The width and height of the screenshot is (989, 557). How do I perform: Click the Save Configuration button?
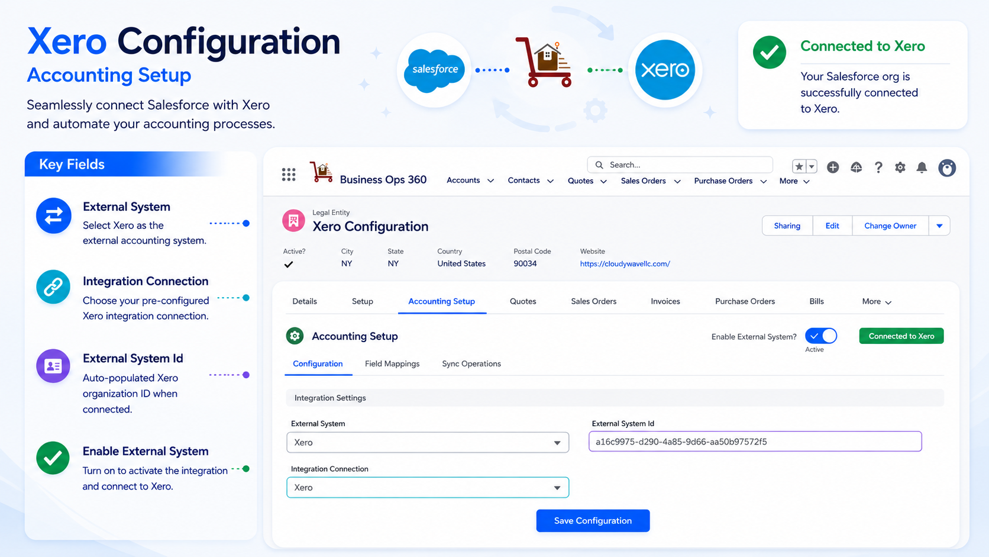point(593,521)
